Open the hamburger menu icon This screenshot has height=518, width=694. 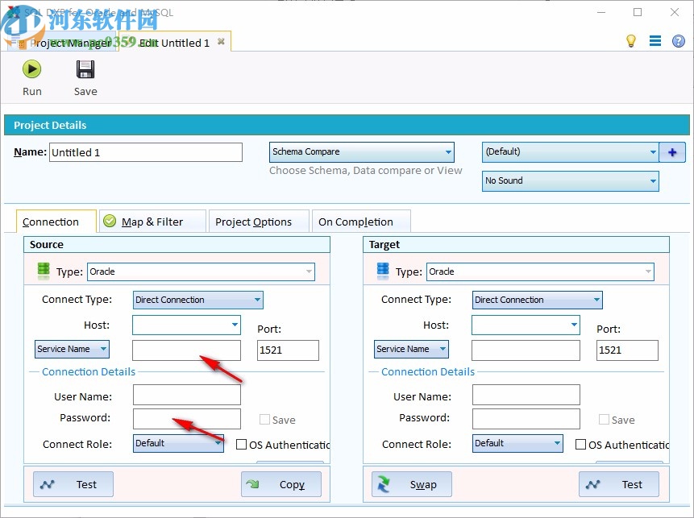tap(655, 40)
